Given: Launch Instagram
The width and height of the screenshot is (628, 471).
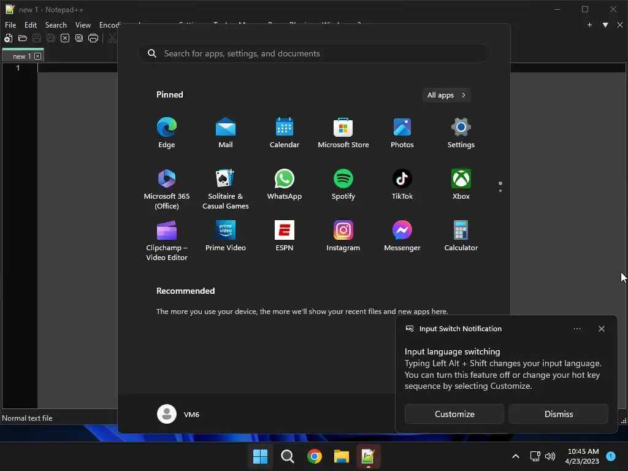Looking at the screenshot, I should coord(343,236).
